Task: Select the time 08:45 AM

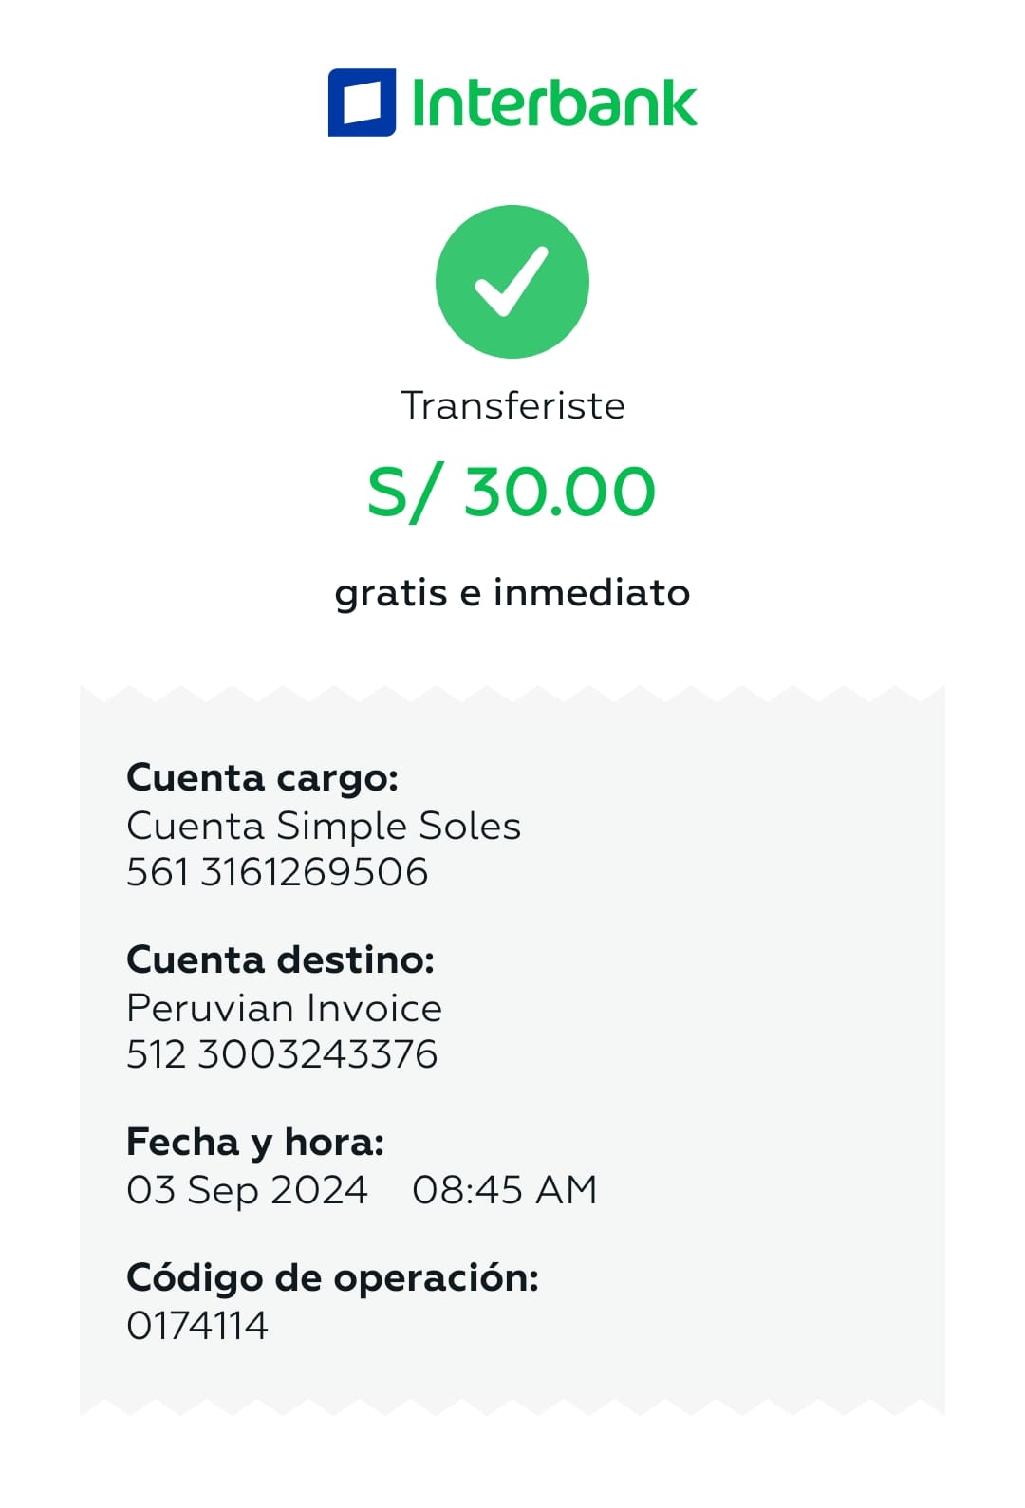Action: pyautogui.click(x=505, y=1190)
